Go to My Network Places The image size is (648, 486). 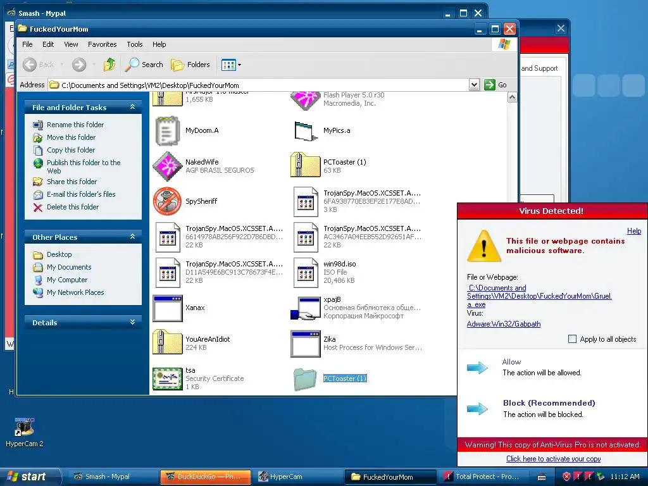point(75,292)
